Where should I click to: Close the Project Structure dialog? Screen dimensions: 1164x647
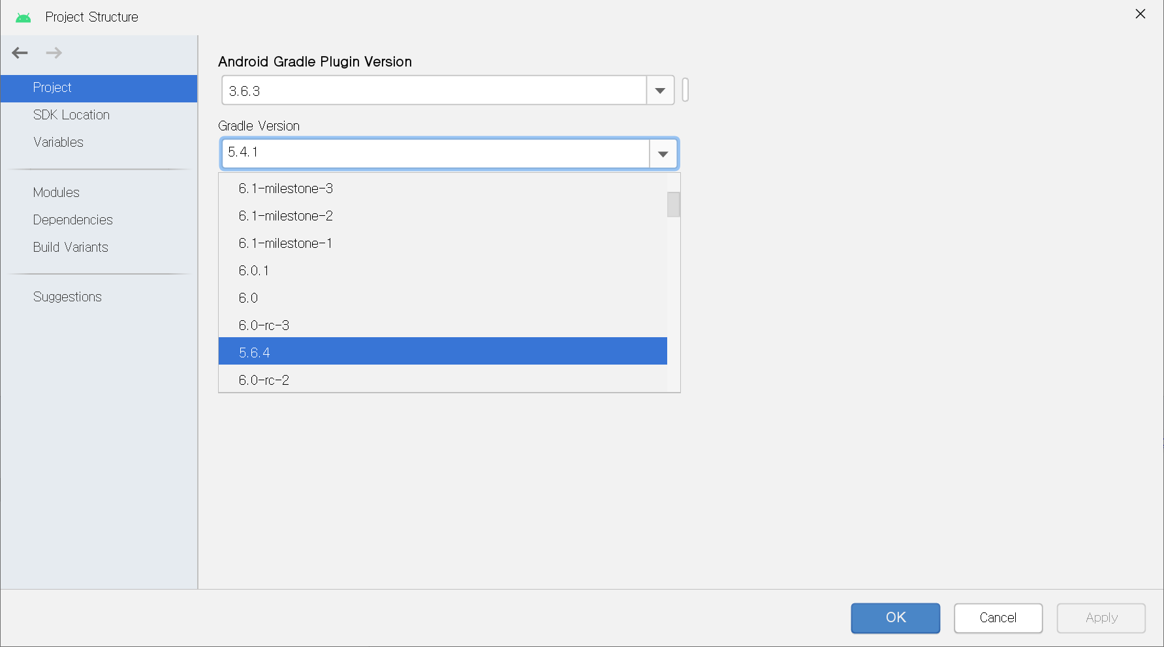pos(1140,14)
